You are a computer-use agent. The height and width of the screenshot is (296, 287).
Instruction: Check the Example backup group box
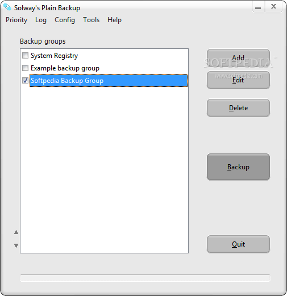coord(25,68)
